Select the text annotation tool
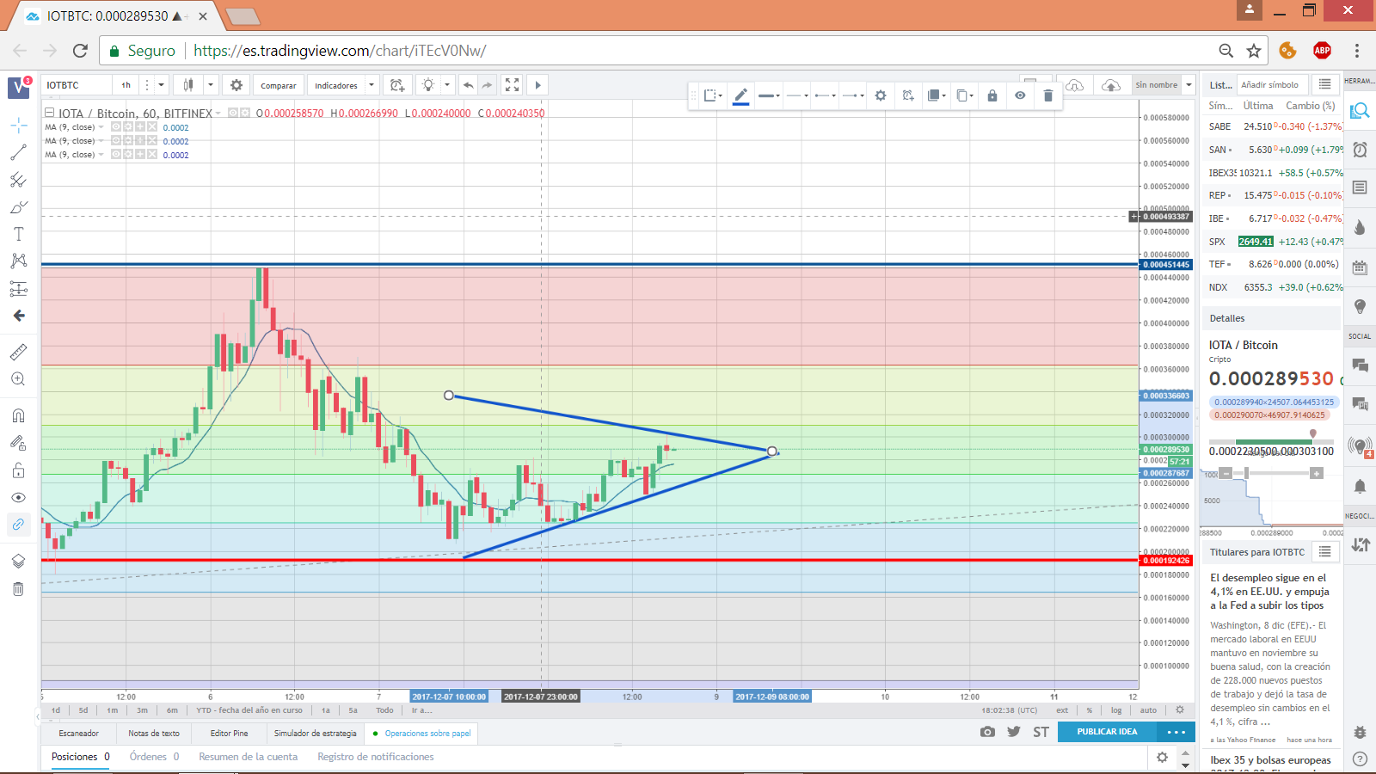The image size is (1376, 774). pyautogui.click(x=18, y=234)
